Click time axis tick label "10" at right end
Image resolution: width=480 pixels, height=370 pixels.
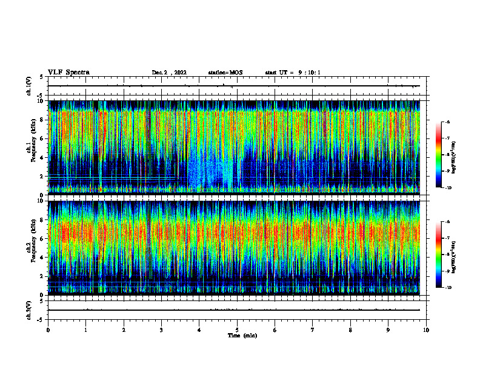(x=426, y=330)
